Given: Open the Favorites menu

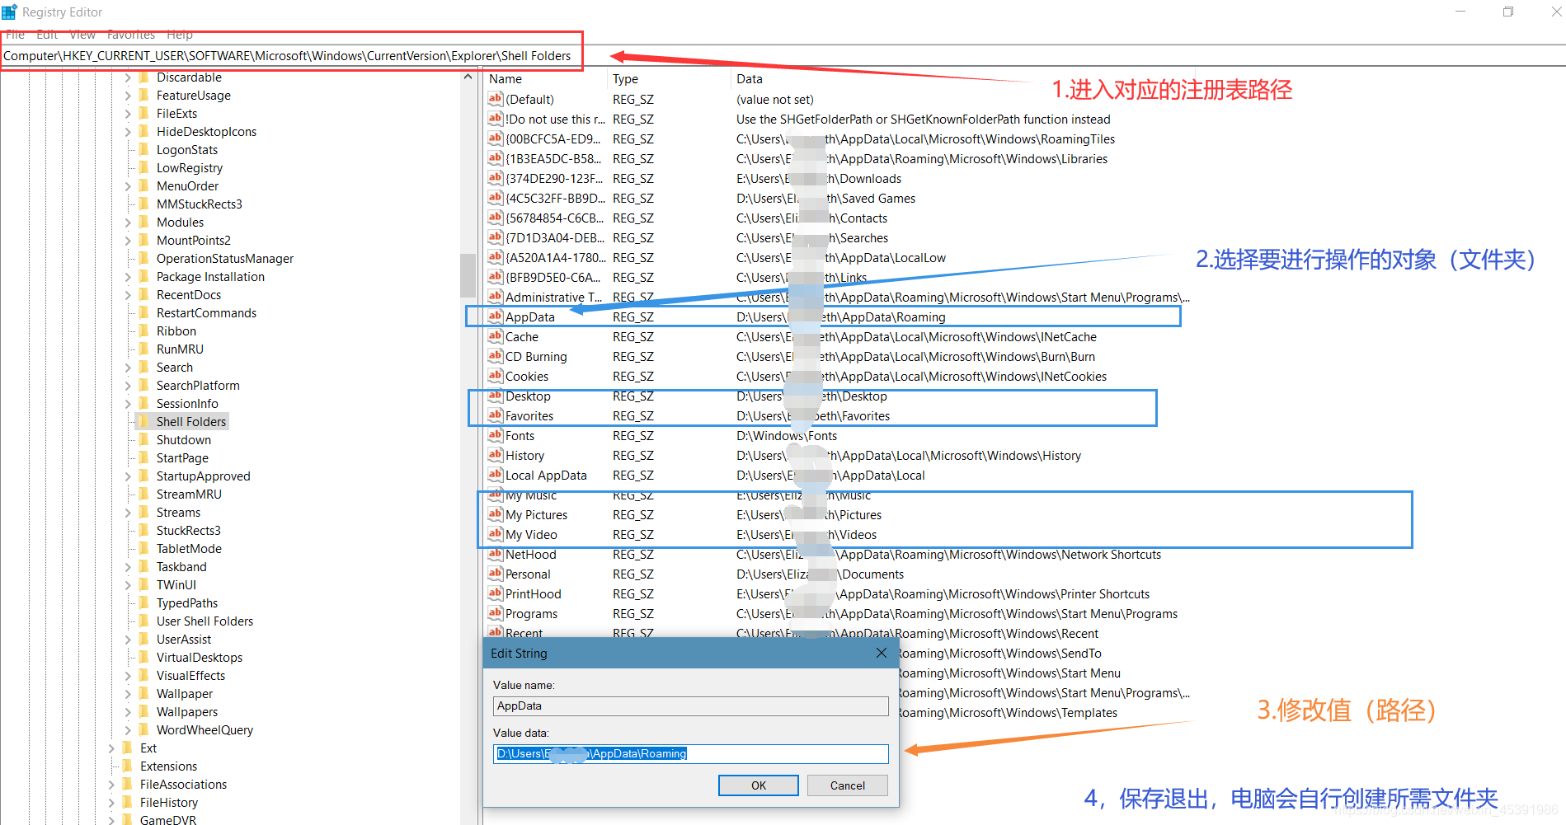Looking at the screenshot, I should [x=131, y=35].
